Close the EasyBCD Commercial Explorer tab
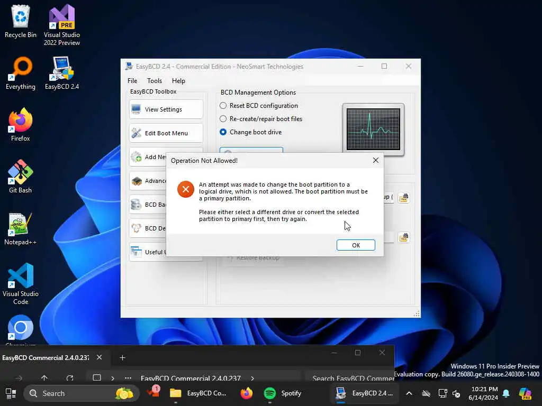The height and width of the screenshot is (406, 542). [99, 357]
